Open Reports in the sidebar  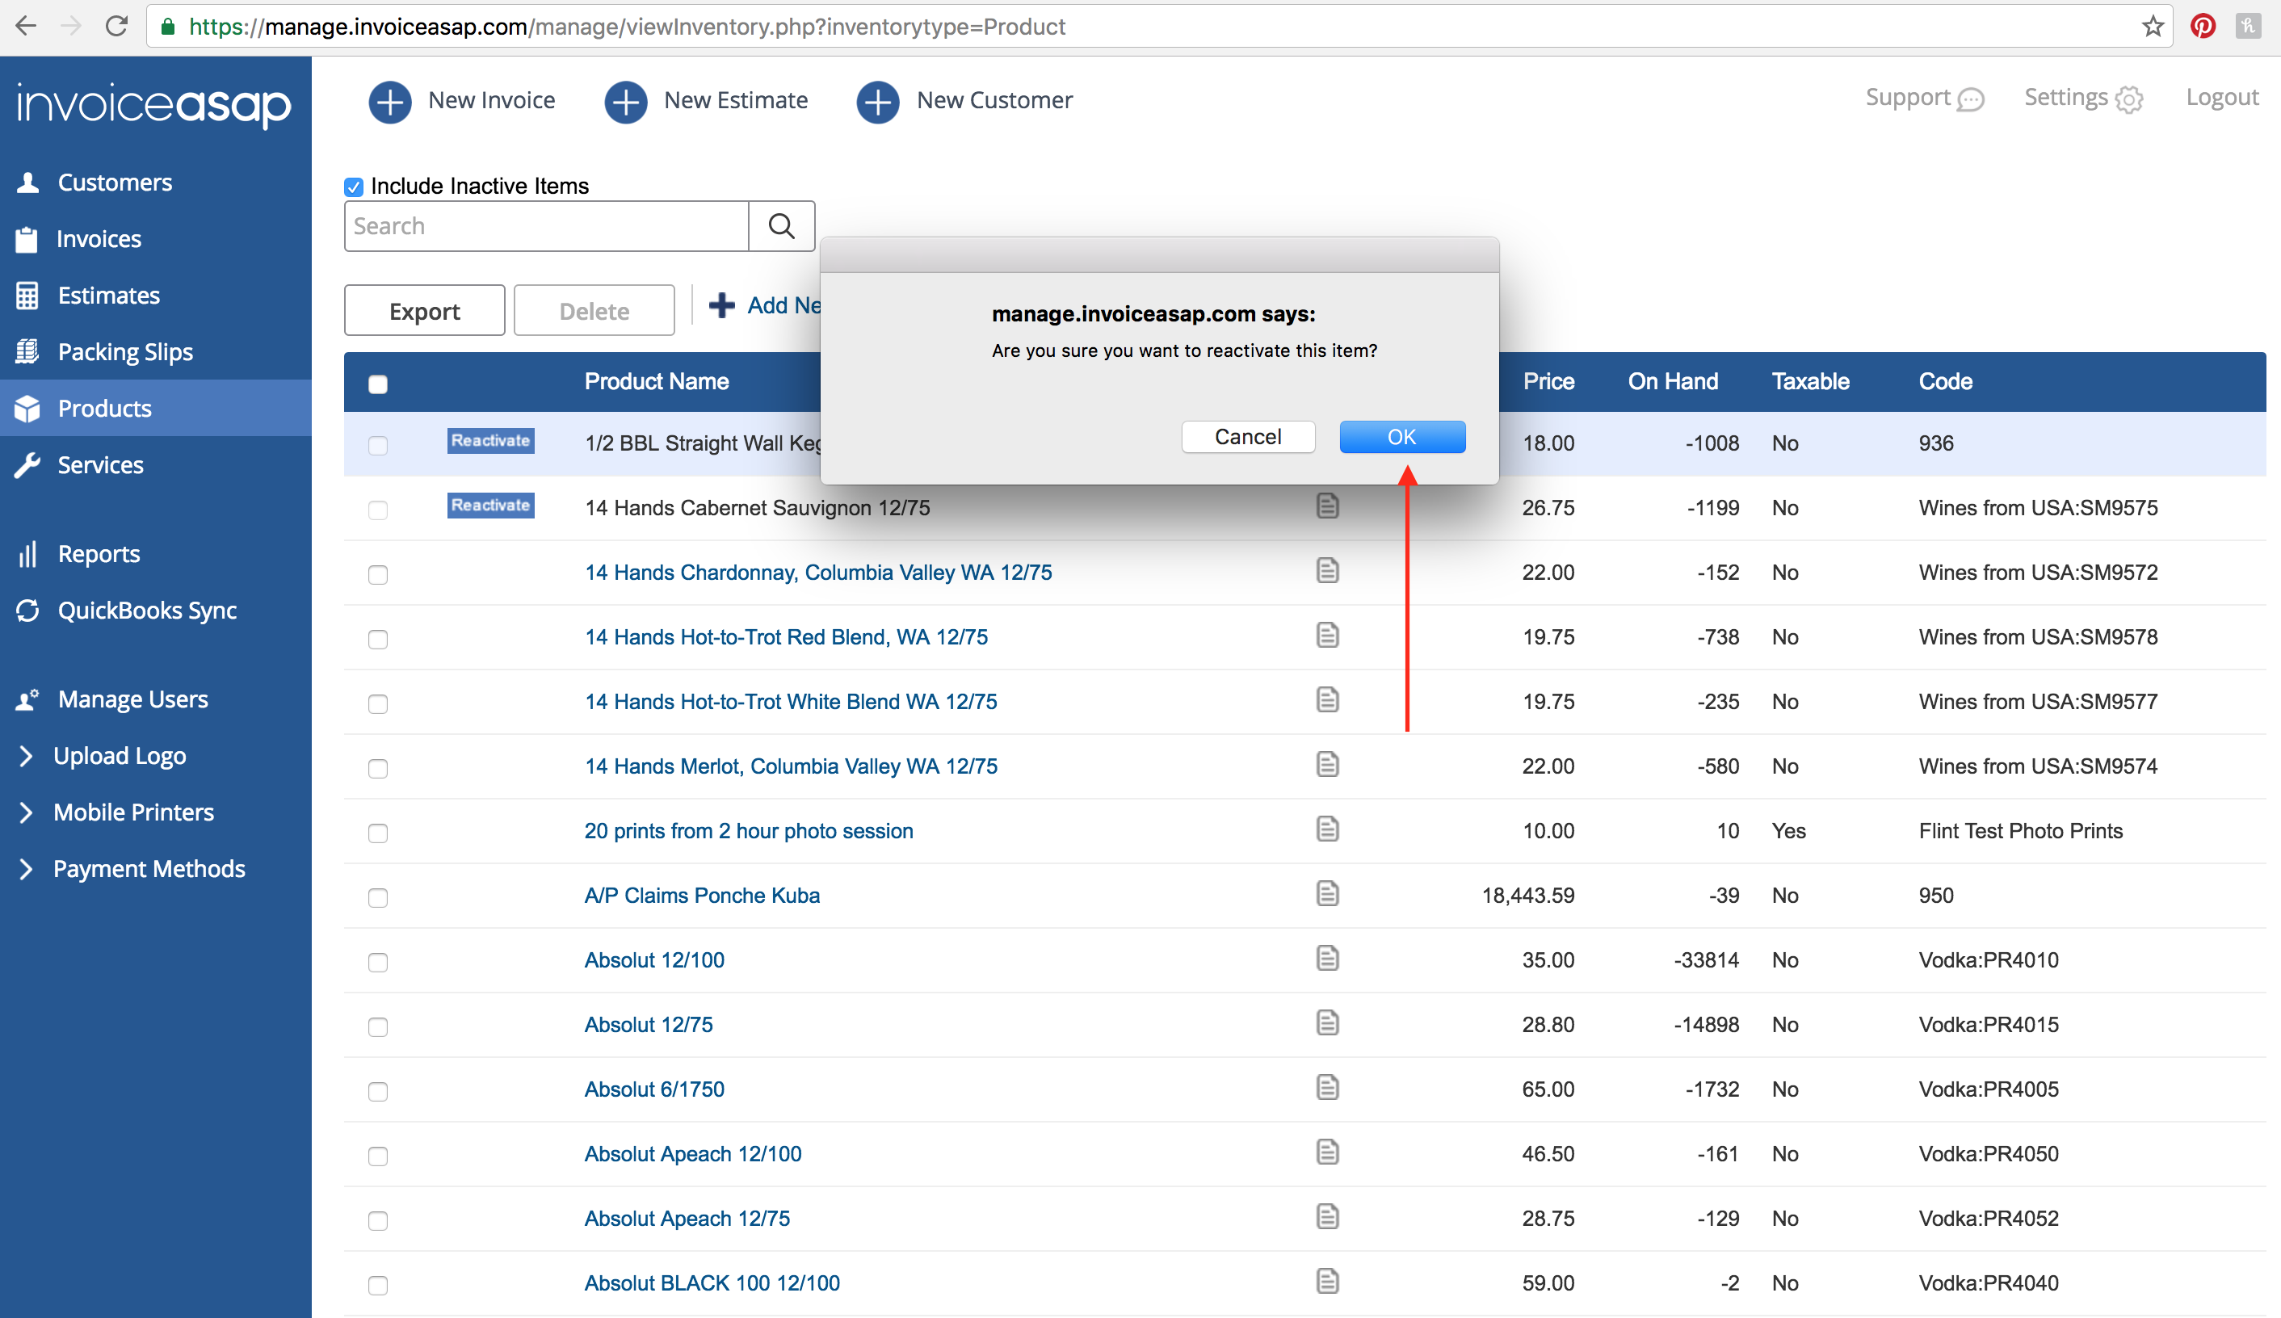(98, 553)
